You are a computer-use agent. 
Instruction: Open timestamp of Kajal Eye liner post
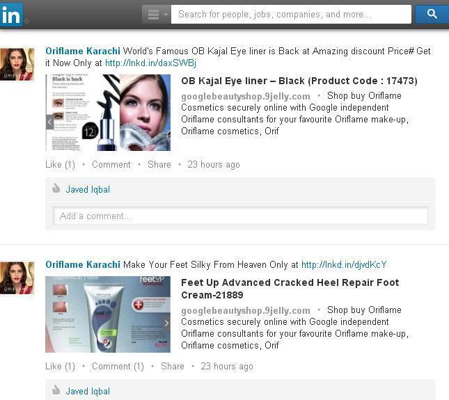pyautogui.click(x=214, y=164)
